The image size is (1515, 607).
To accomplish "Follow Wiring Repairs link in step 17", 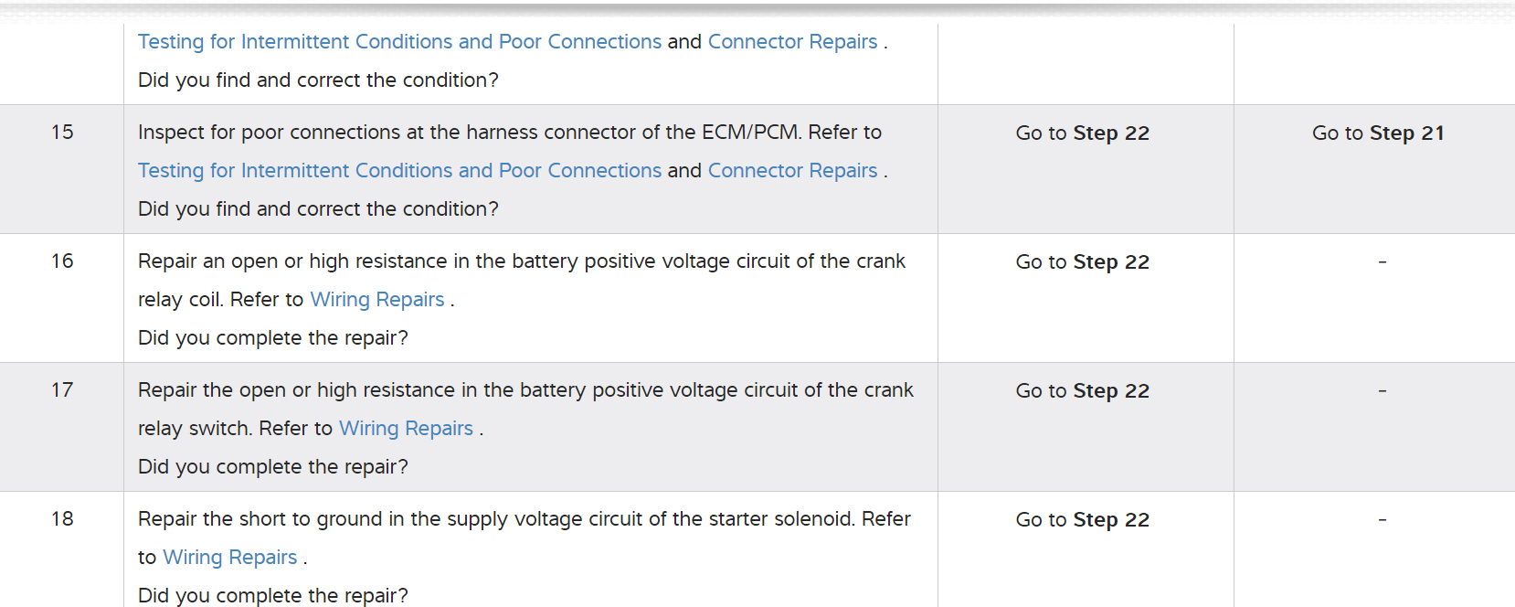I will tap(406, 429).
